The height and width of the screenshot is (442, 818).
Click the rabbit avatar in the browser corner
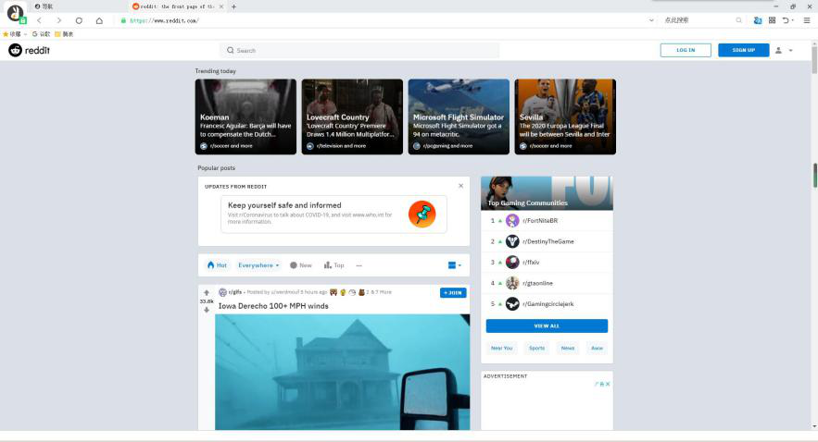[x=15, y=14]
